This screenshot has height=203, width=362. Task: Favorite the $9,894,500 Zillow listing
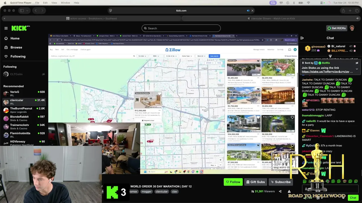click(292, 89)
